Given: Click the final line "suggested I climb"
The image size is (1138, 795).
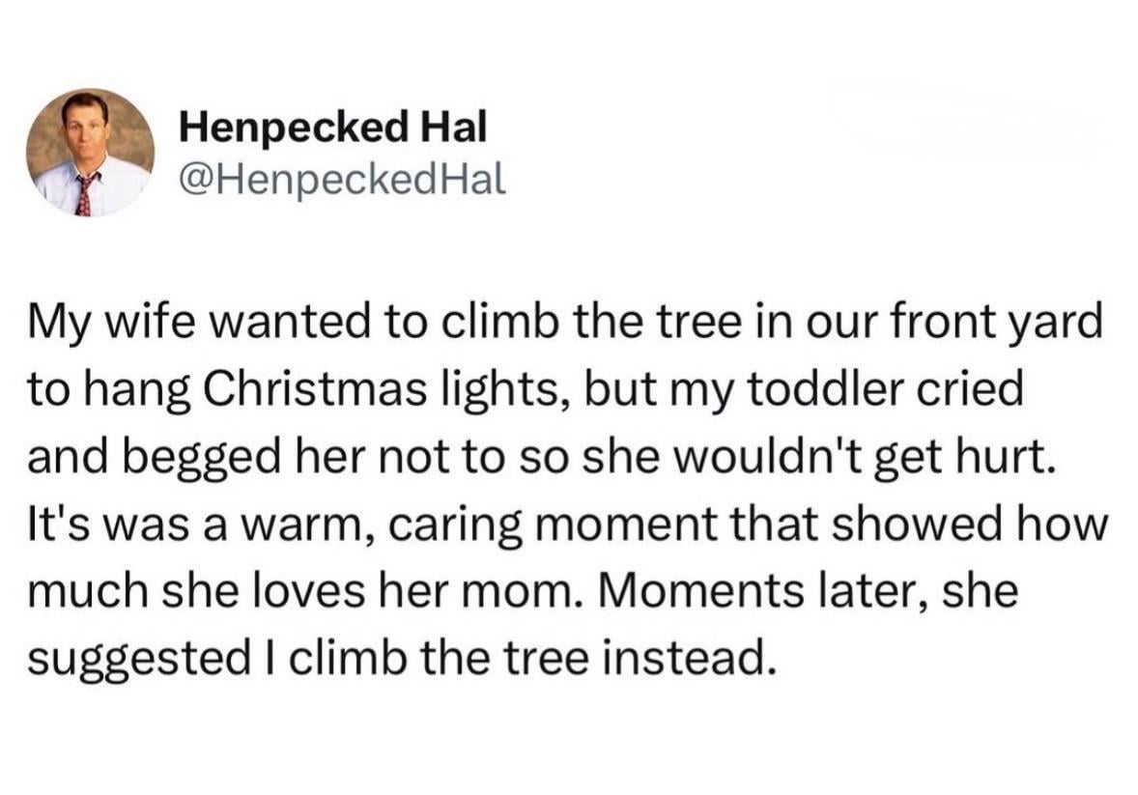Looking at the screenshot, I should (x=401, y=658).
